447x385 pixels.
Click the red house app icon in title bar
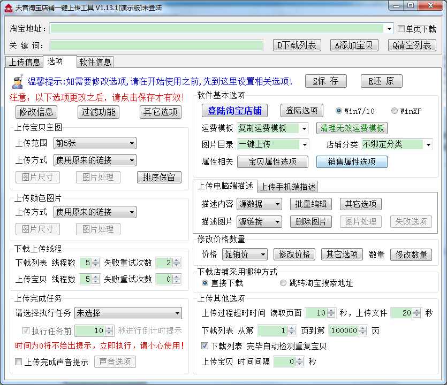(x=9, y=7)
